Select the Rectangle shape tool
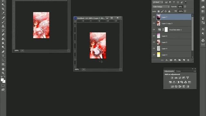Screen dimensions: 206x116 point(3,64)
